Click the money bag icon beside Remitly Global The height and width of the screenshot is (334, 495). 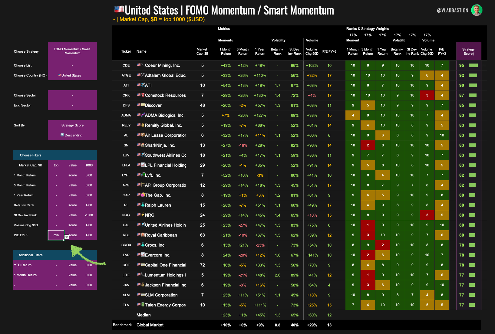tap(143, 125)
